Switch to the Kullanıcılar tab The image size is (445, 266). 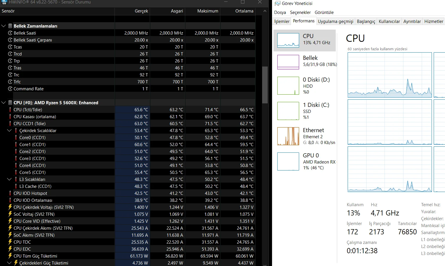(389, 21)
